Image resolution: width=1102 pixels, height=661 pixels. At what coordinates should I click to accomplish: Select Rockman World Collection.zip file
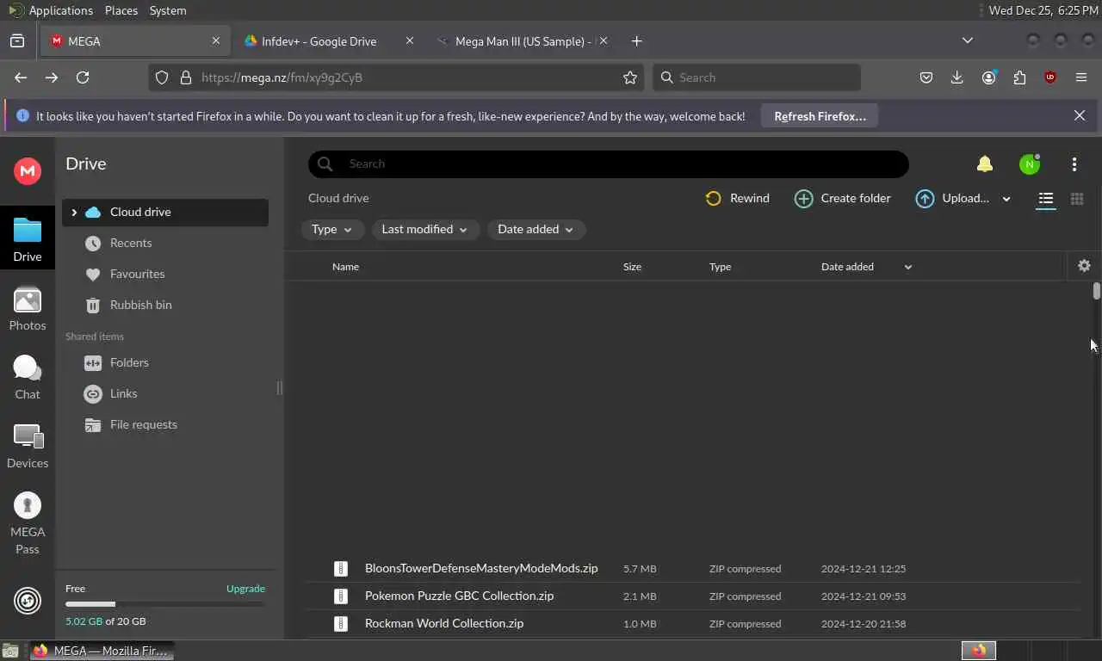[693, 623]
